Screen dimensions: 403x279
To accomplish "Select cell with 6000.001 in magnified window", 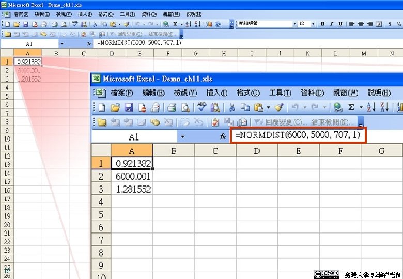I will tap(132, 176).
